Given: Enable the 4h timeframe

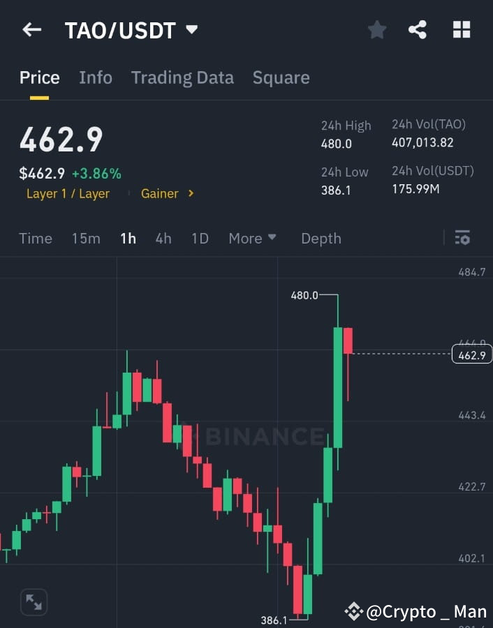Looking at the screenshot, I should 163,238.
